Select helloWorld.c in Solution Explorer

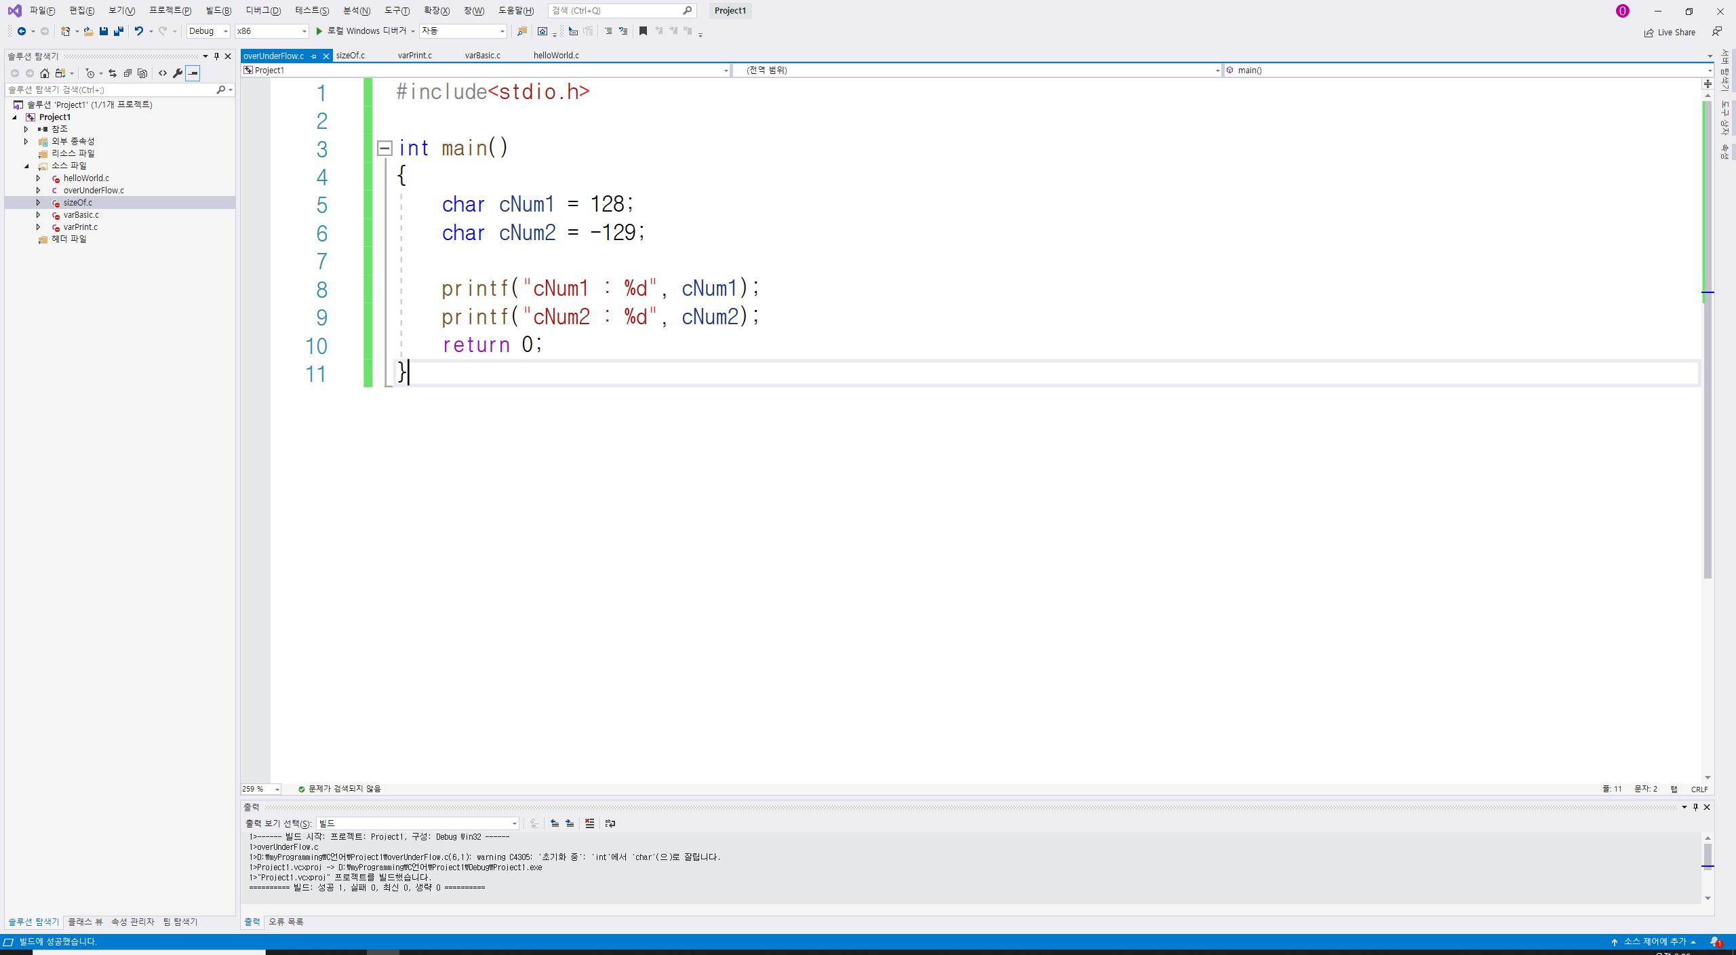point(86,178)
